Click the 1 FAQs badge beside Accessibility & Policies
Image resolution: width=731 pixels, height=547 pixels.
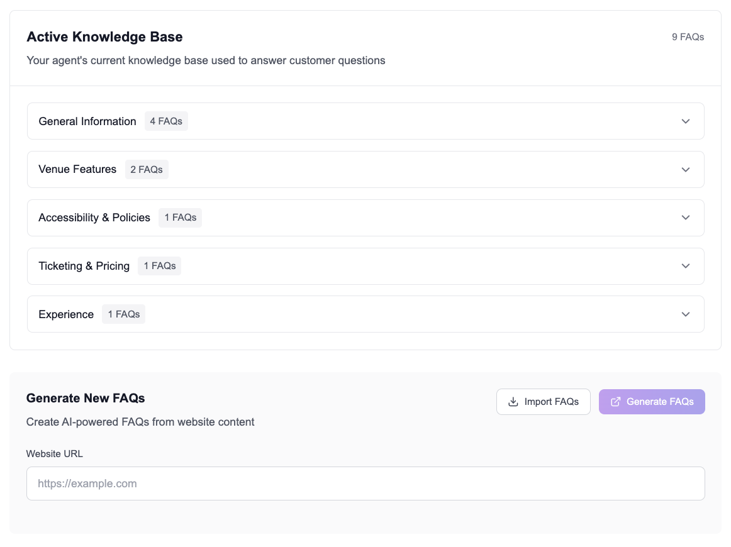pos(181,218)
